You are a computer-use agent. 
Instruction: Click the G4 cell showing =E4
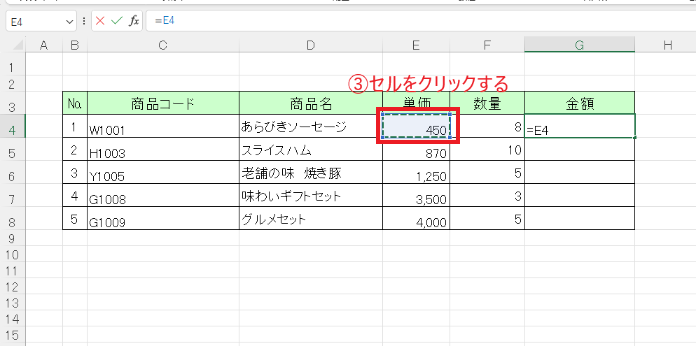point(580,126)
